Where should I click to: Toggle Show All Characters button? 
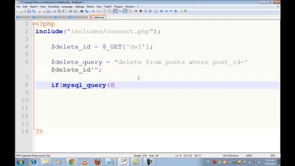tap(120, 11)
